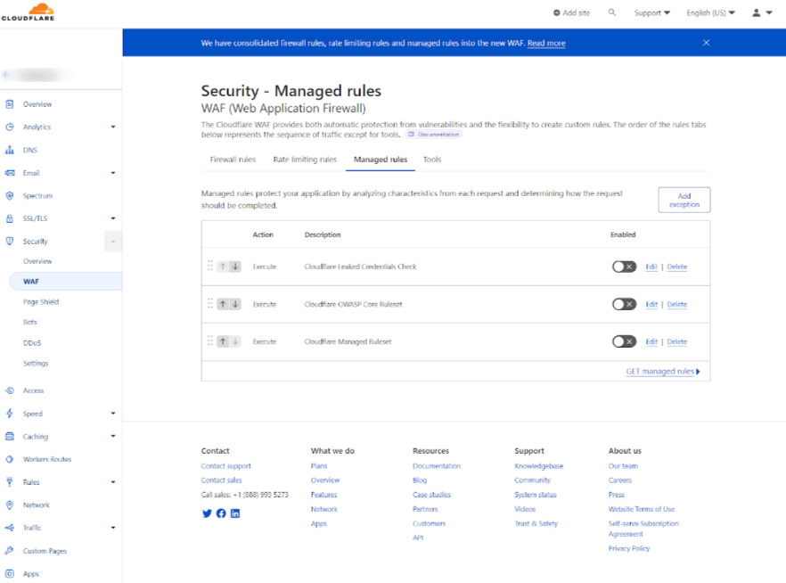
Task: Open Cloudflare Twitter page icon
Action: click(x=207, y=513)
